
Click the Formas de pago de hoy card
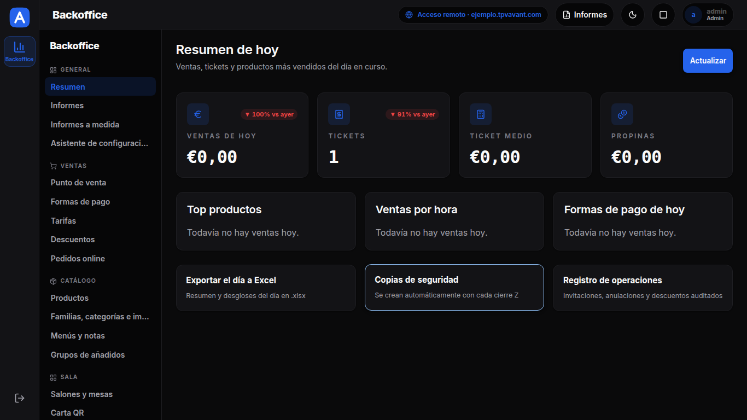[643, 221]
